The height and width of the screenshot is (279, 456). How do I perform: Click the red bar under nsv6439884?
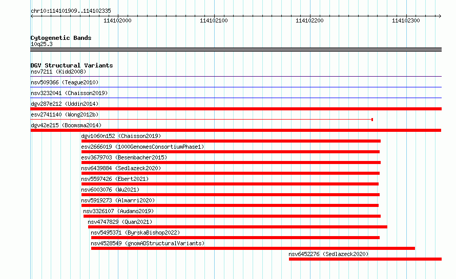(231, 173)
